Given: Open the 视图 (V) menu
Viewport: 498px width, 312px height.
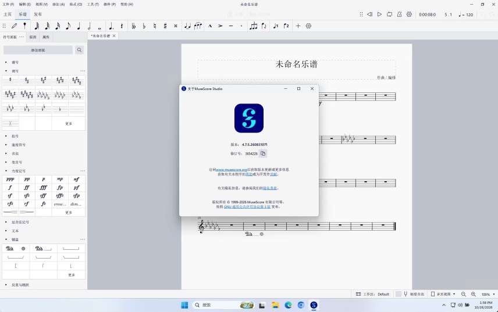Looking at the screenshot, I should coord(42,5).
